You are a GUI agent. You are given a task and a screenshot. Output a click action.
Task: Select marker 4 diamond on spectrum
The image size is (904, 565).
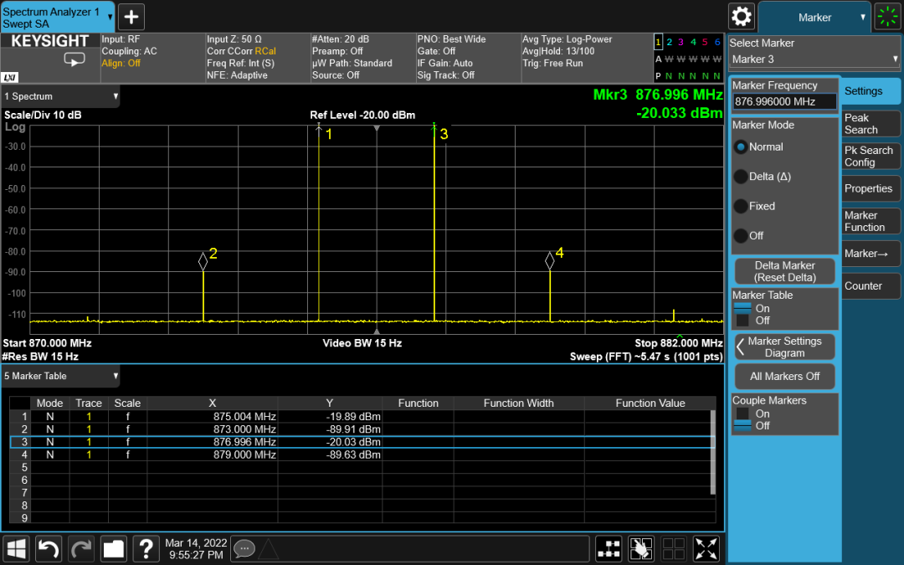point(549,261)
